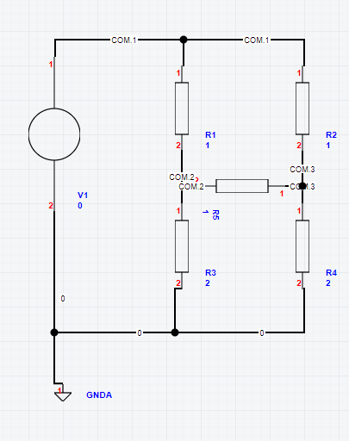Click net label 0 on wire below R4
The image size is (349, 441).
[262, 333]
